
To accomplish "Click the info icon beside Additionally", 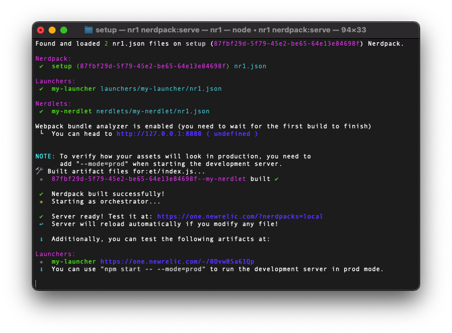I will click(41, 239).
